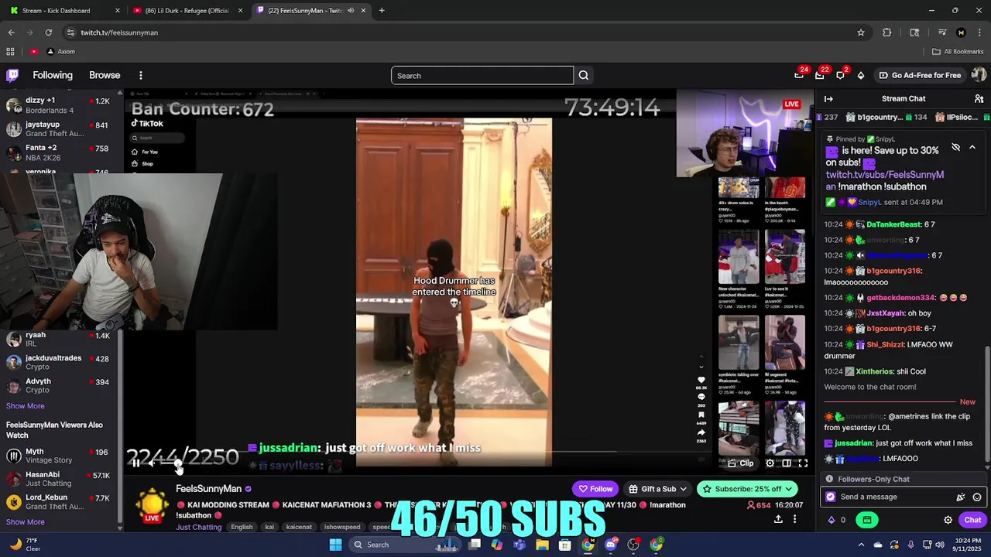Image resolution: width=991 pixels, height=557 pixels.
Task: Open the Twitch home logo
Action: 12,75
